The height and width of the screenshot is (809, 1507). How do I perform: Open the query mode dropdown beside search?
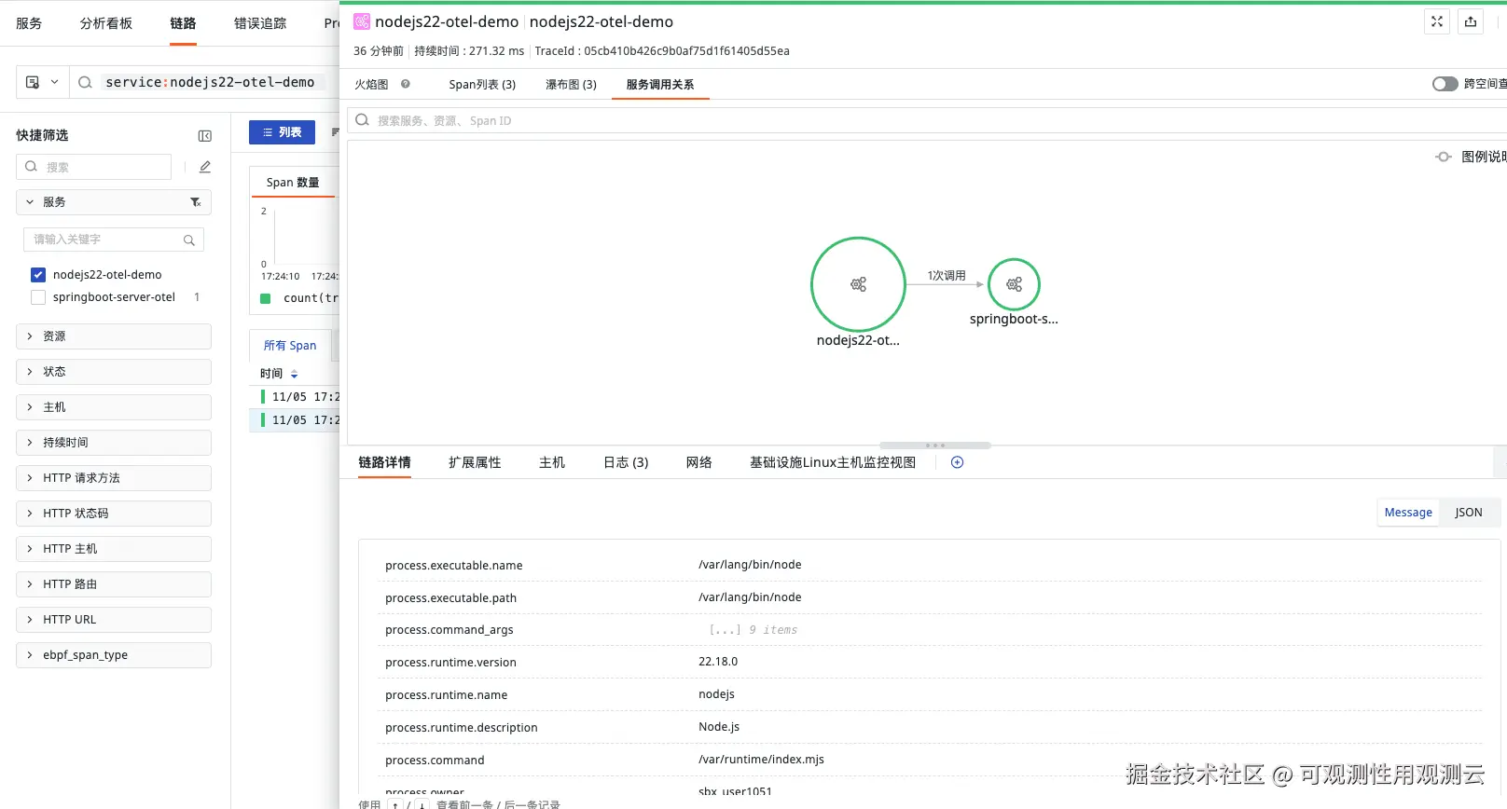(x=42, y=82)
